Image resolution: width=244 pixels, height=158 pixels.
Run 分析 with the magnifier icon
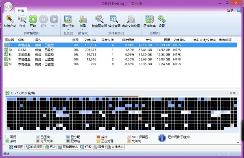click(x=22, y=19)
